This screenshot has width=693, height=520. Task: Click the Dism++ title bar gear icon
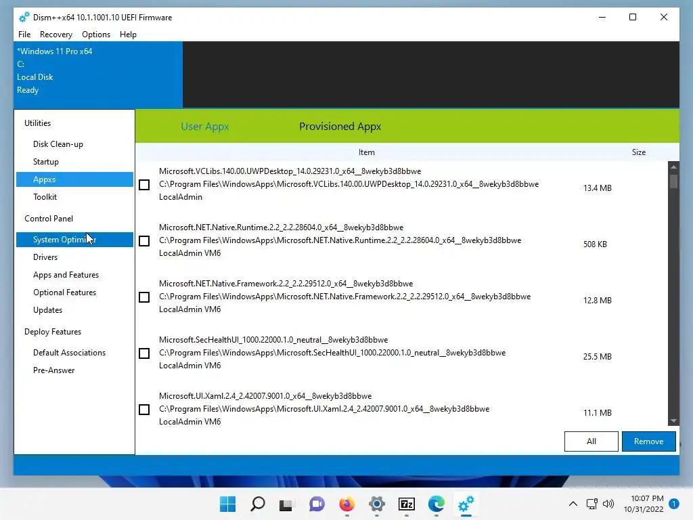pyautogui.click(x=24, y=17)
